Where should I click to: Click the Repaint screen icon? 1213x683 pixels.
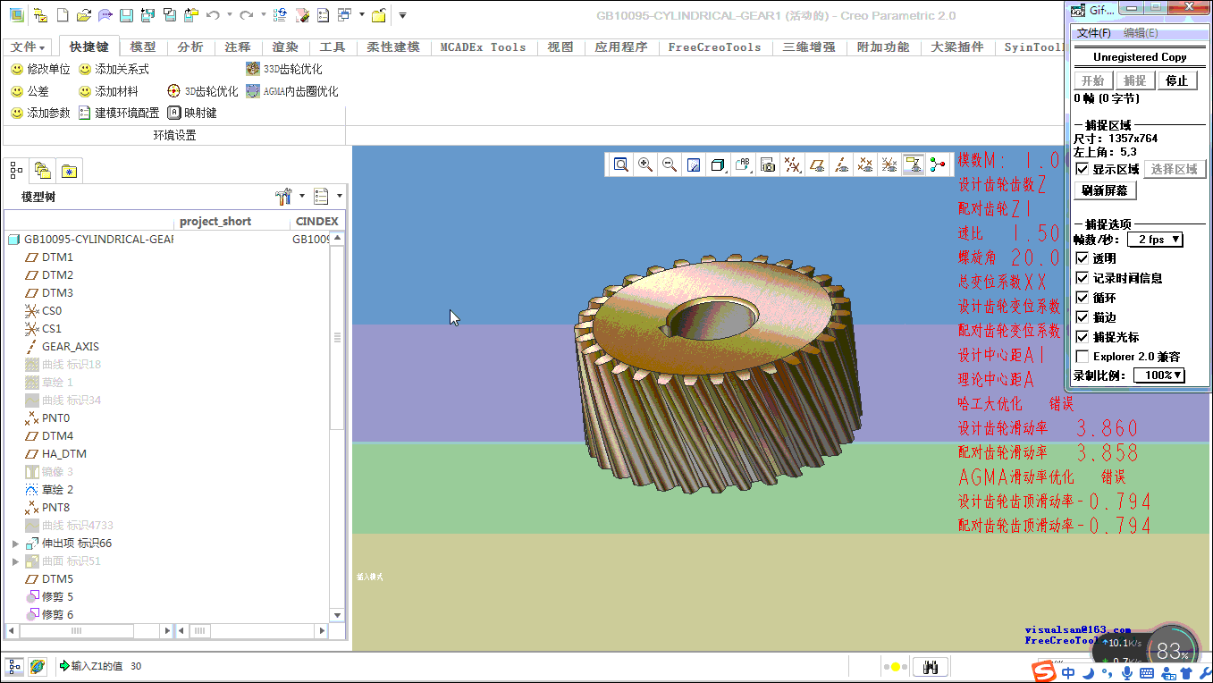click(693, 164)
